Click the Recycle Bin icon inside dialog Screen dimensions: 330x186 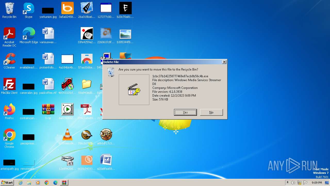111,72
